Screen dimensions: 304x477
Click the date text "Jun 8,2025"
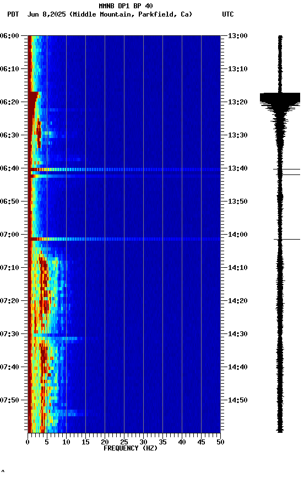click(x=46, y=14)
